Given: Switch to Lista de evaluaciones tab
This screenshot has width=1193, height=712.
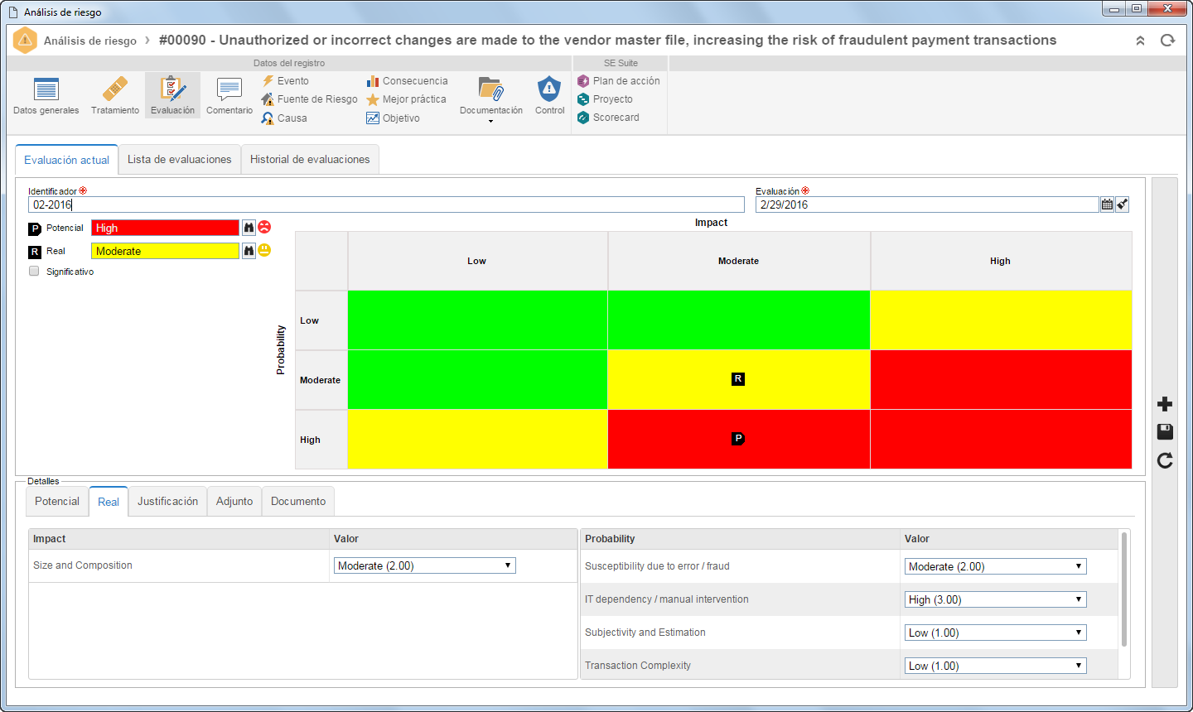Looking at the screenshot, I should point(180,159).
